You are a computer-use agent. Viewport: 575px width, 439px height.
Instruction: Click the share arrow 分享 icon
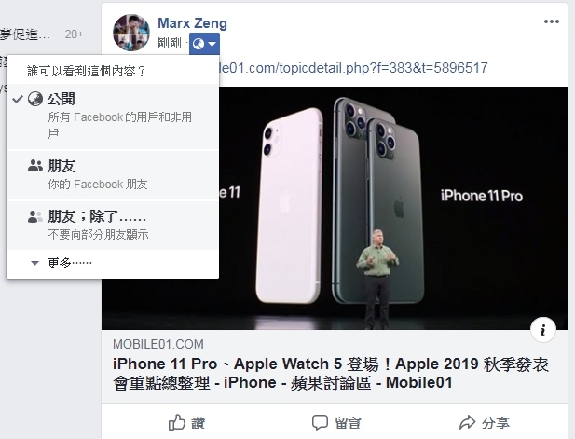pos(468,422)
